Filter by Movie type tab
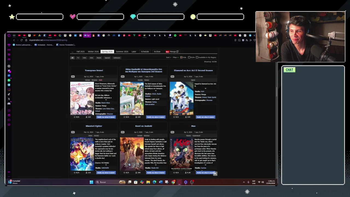This screenshot has width=350, height=197. 99,58
